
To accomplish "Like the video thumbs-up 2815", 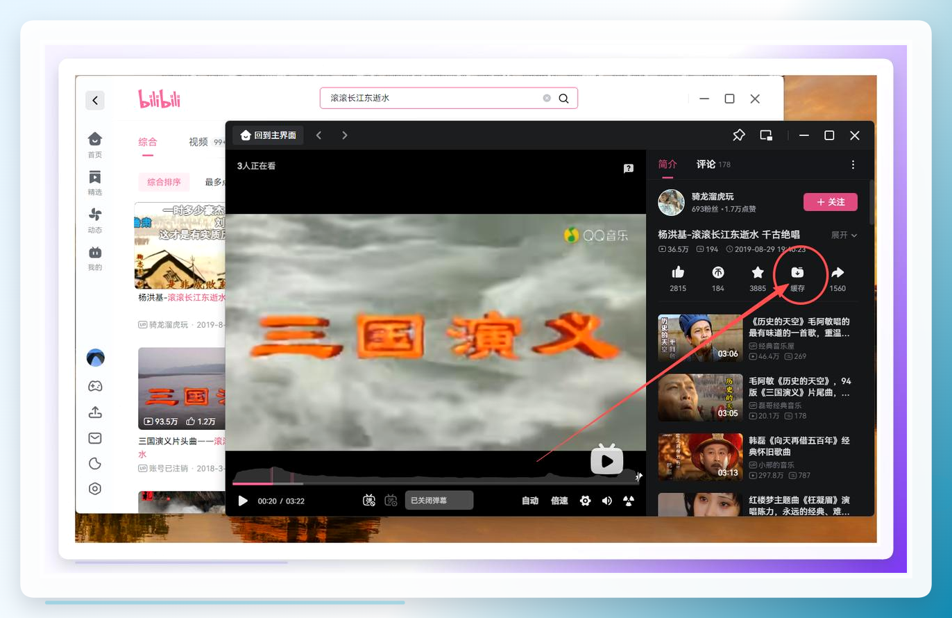I will click(x=678, y=279).
